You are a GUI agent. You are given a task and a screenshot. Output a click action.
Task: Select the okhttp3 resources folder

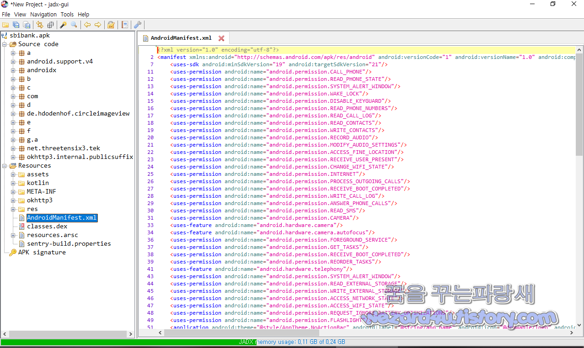[40, 200]
